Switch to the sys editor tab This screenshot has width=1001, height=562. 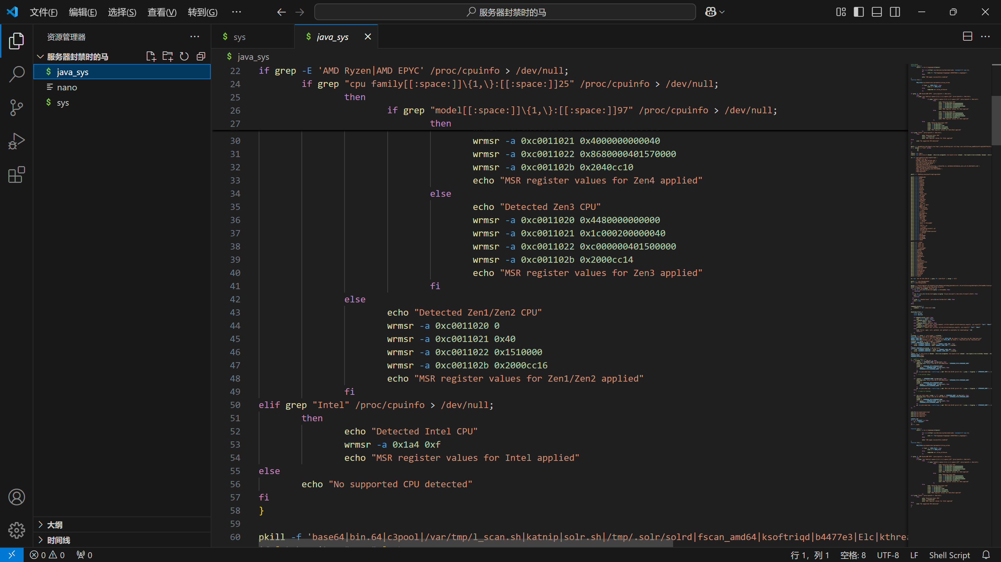(239, 37)
